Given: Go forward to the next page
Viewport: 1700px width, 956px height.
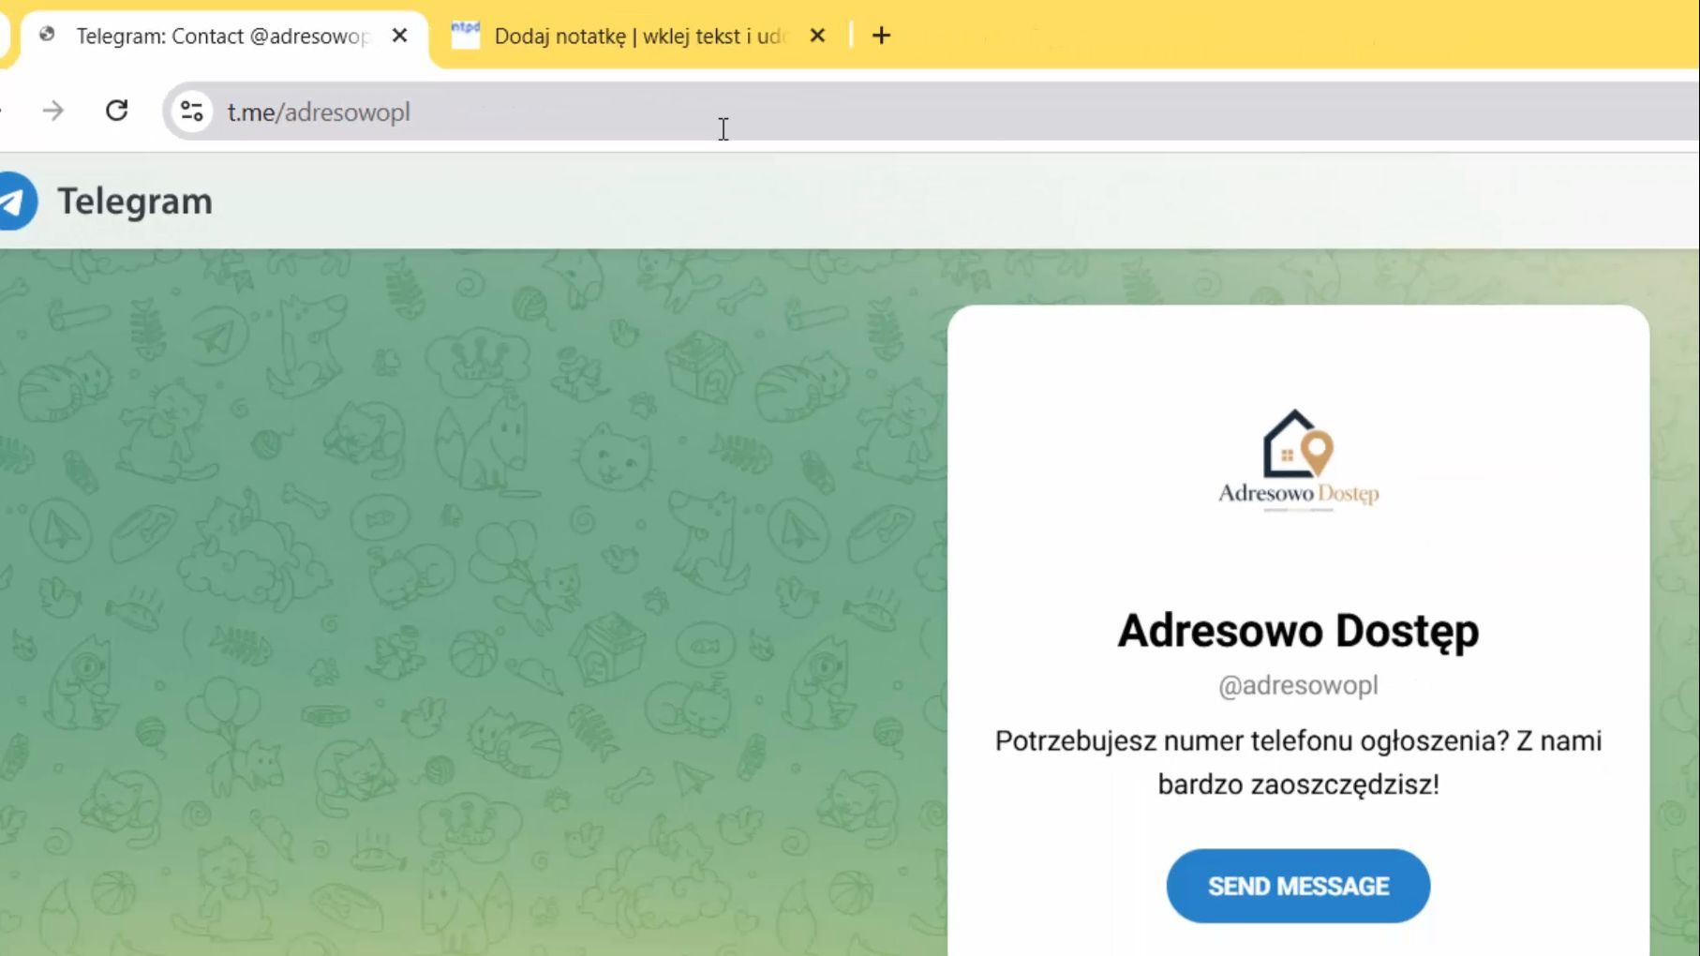Looking at the screenshot, I should 53,112.
